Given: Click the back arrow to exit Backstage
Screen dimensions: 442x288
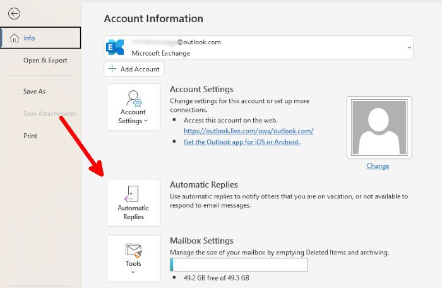Looking at the screenshot, I should tap(14, 13).
